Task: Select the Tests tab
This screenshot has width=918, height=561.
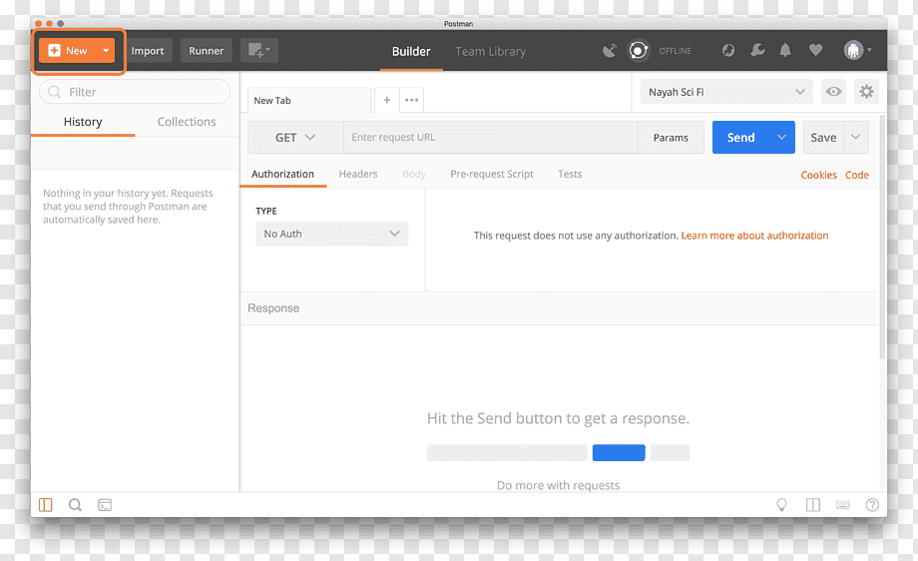Action: (570, 175)
